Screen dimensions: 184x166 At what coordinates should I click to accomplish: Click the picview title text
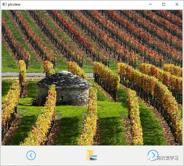[x=14, y=4]
